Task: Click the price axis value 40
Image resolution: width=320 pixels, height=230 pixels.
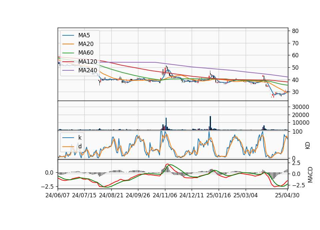Action: click(295, 80)
